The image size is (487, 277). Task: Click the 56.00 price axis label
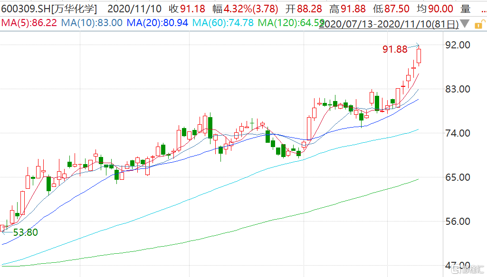point(458,221)
